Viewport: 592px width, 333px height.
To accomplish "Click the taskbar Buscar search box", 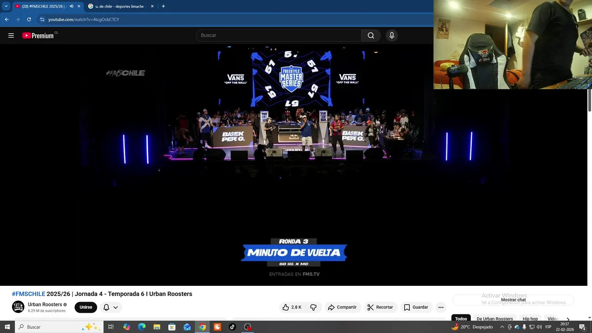I will coord(59,327).
